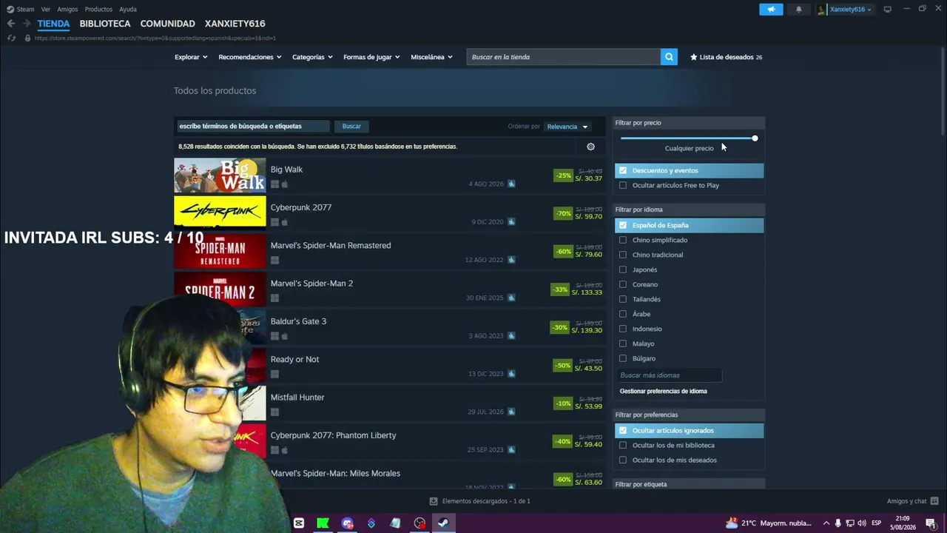Click the Amigos y chat icon
The height and width of the screenshot is (533, 947).
934,501
